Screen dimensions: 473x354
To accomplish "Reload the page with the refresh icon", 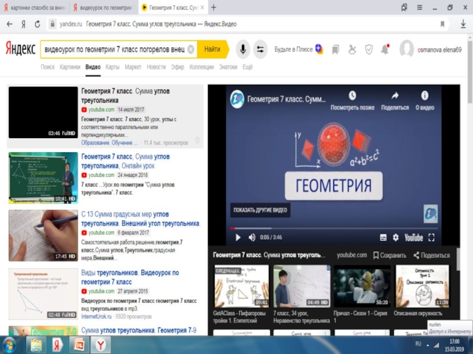I will tap(37, 24).
